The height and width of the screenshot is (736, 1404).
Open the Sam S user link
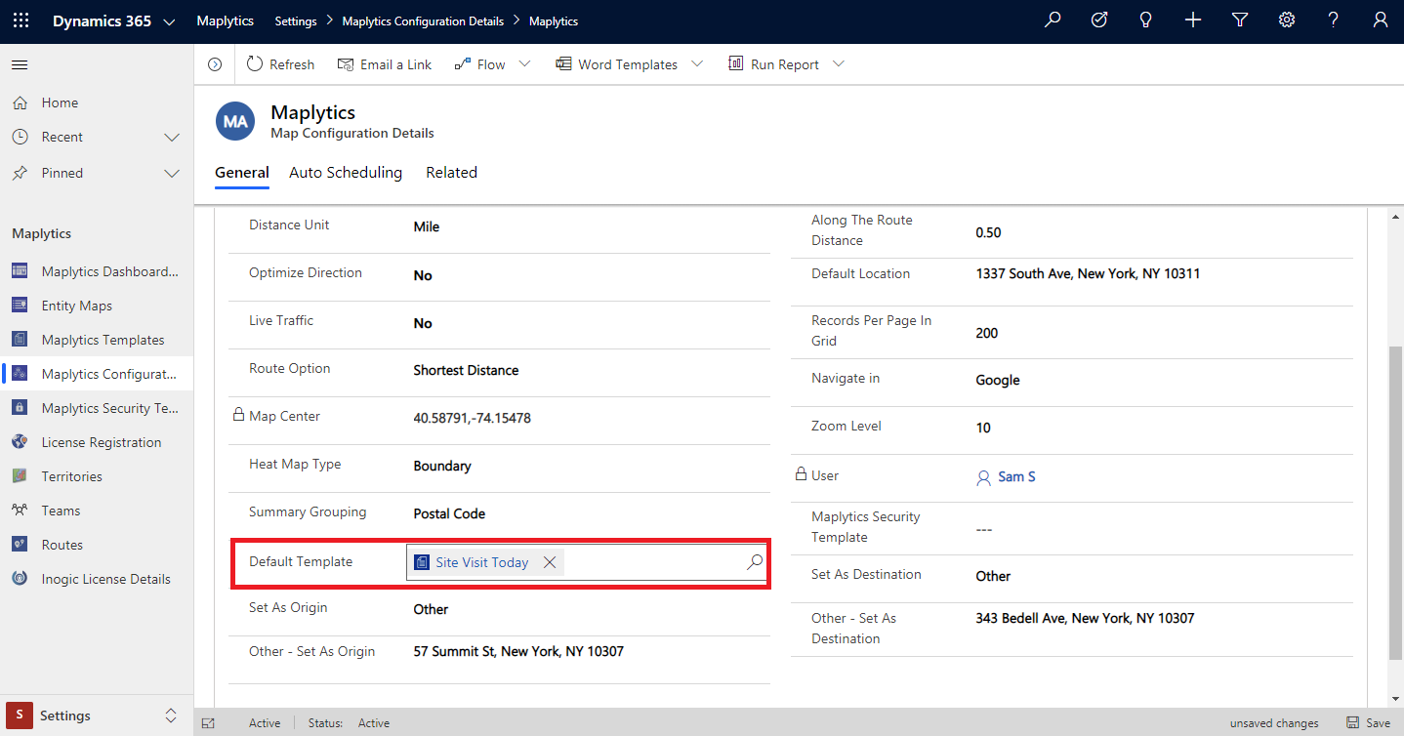point(1016,477)
